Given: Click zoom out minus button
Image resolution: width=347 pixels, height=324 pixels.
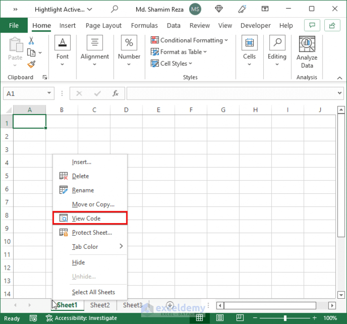Looking at the screenshot, I should 255,318.
